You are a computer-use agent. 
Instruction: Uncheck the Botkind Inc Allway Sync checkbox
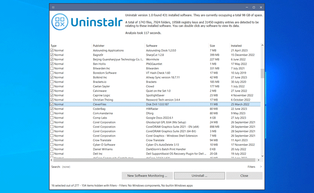[x=52, y=77]
